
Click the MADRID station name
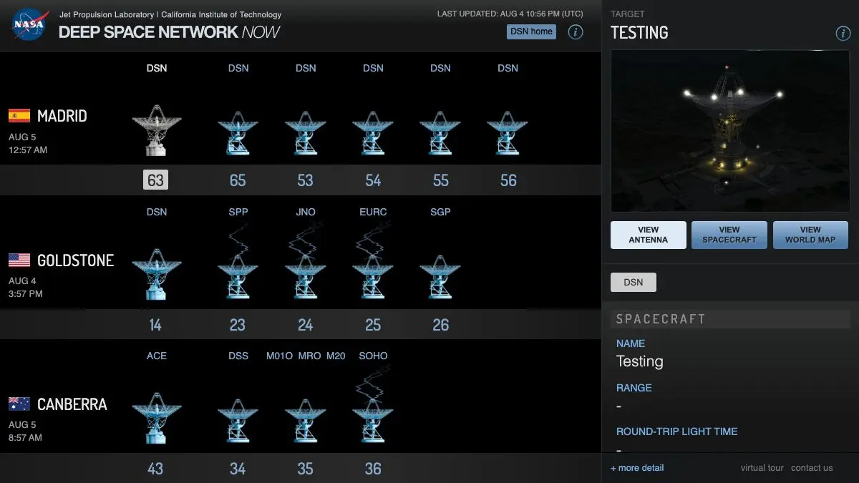pyautogui.click(x=62, y=116)
